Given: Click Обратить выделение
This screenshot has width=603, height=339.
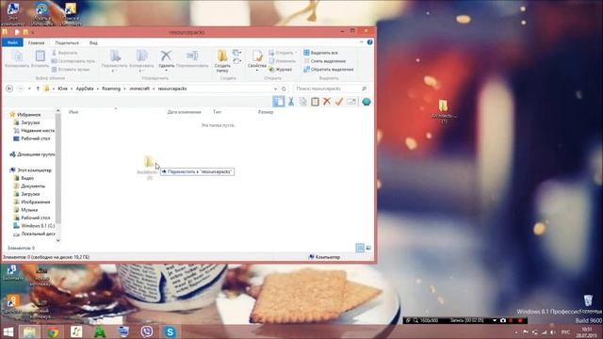Looking at the screenshot, I should [x=329, y=70].
